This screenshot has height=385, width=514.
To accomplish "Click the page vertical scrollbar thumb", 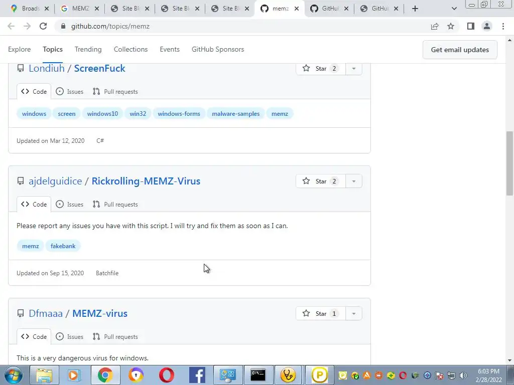I will coord(509,163).
